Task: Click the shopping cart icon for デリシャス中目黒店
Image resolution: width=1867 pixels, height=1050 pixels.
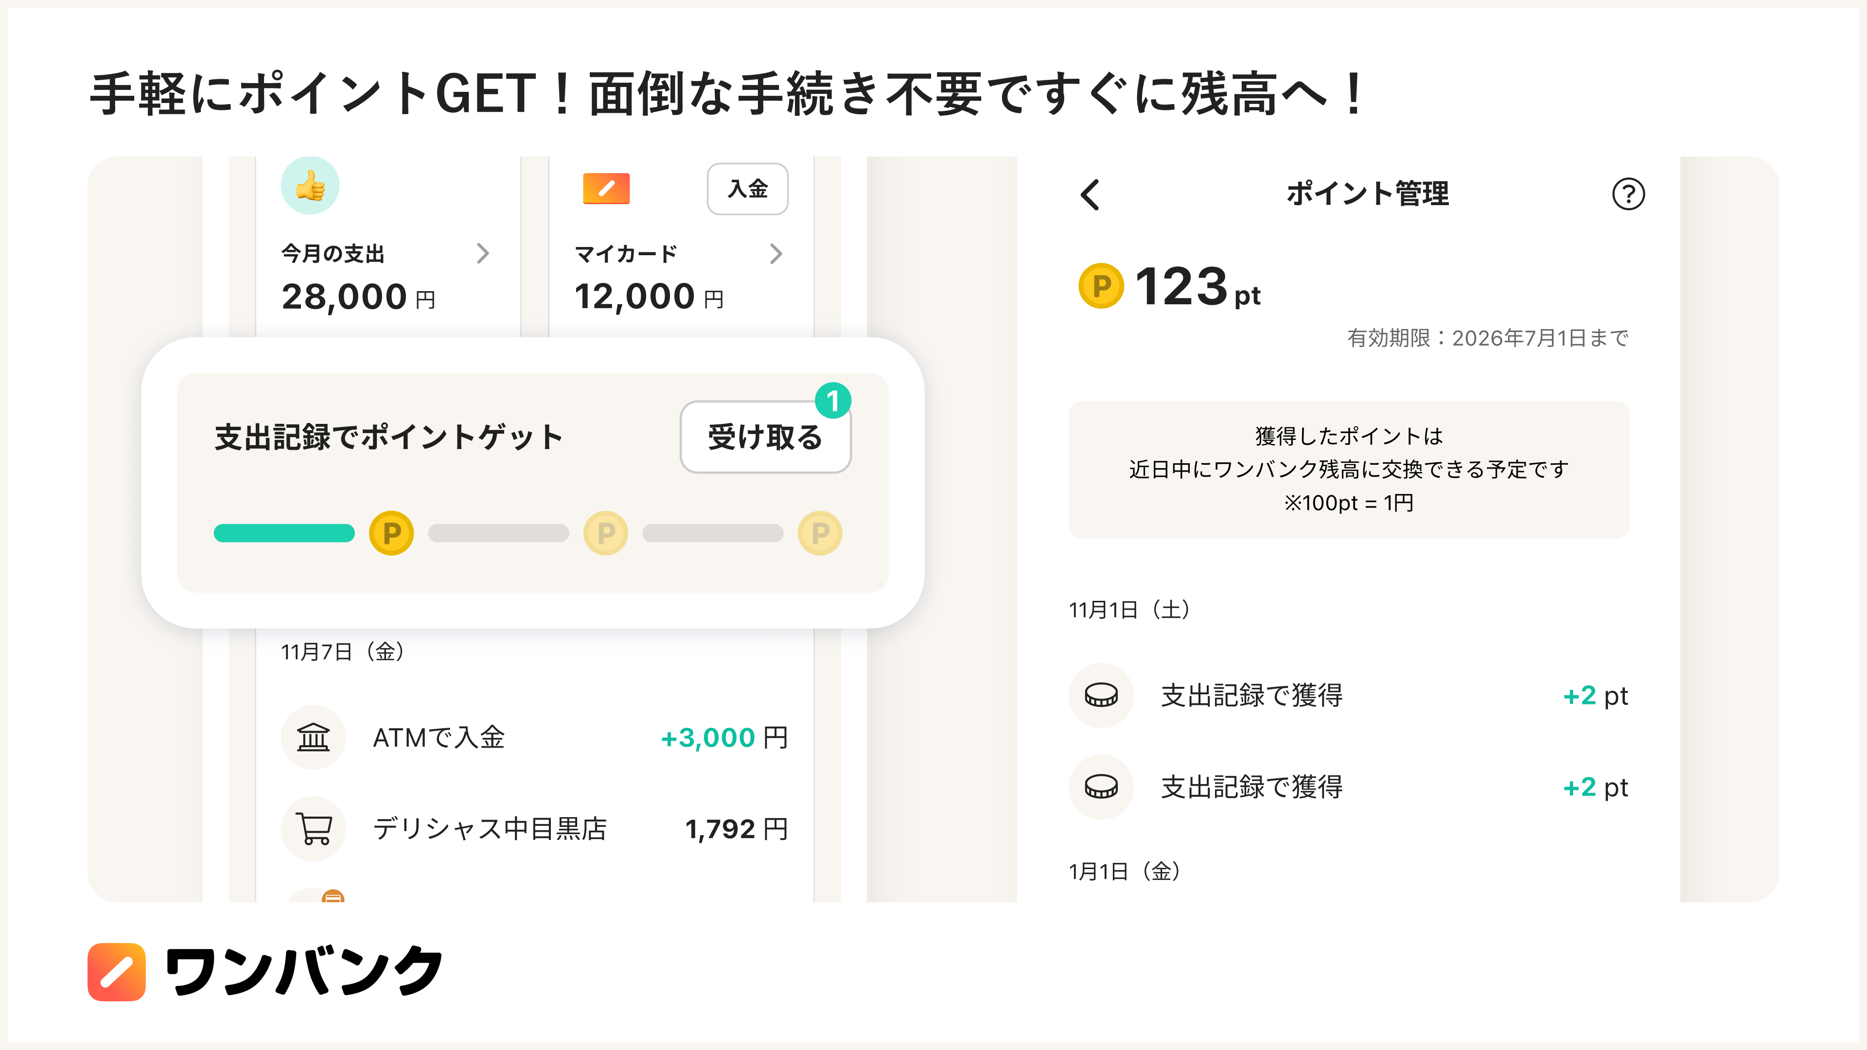Action: click(x=313, y=829)
